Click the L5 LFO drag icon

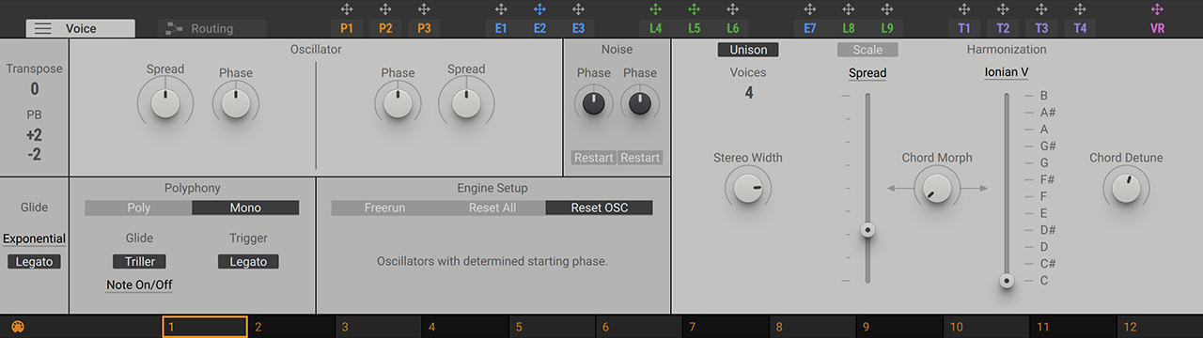694,8
